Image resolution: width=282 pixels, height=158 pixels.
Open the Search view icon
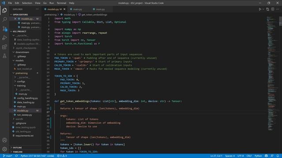point(4,19)
